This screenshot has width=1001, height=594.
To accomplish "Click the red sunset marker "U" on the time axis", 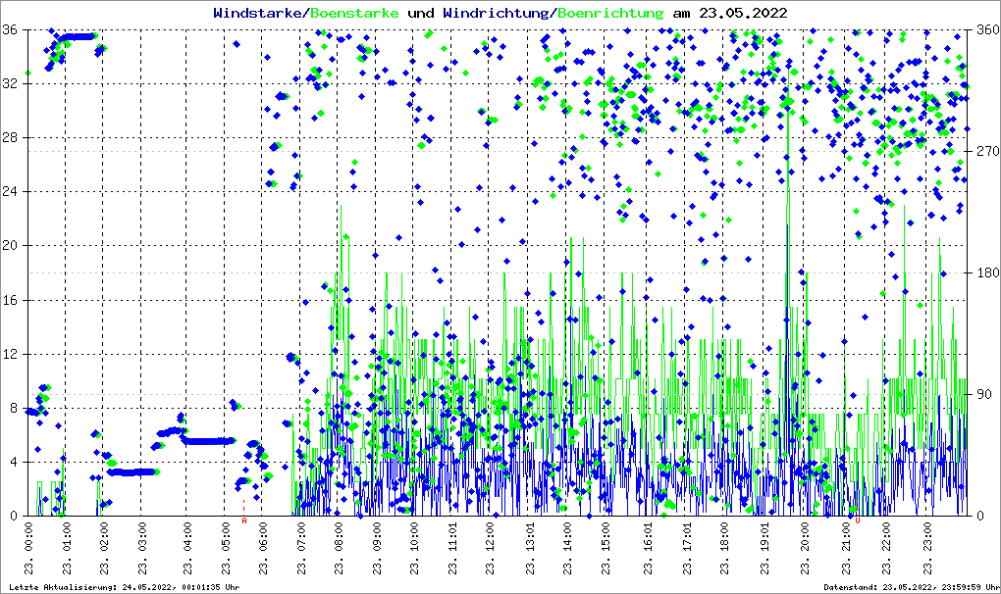I will pos(857,520).
